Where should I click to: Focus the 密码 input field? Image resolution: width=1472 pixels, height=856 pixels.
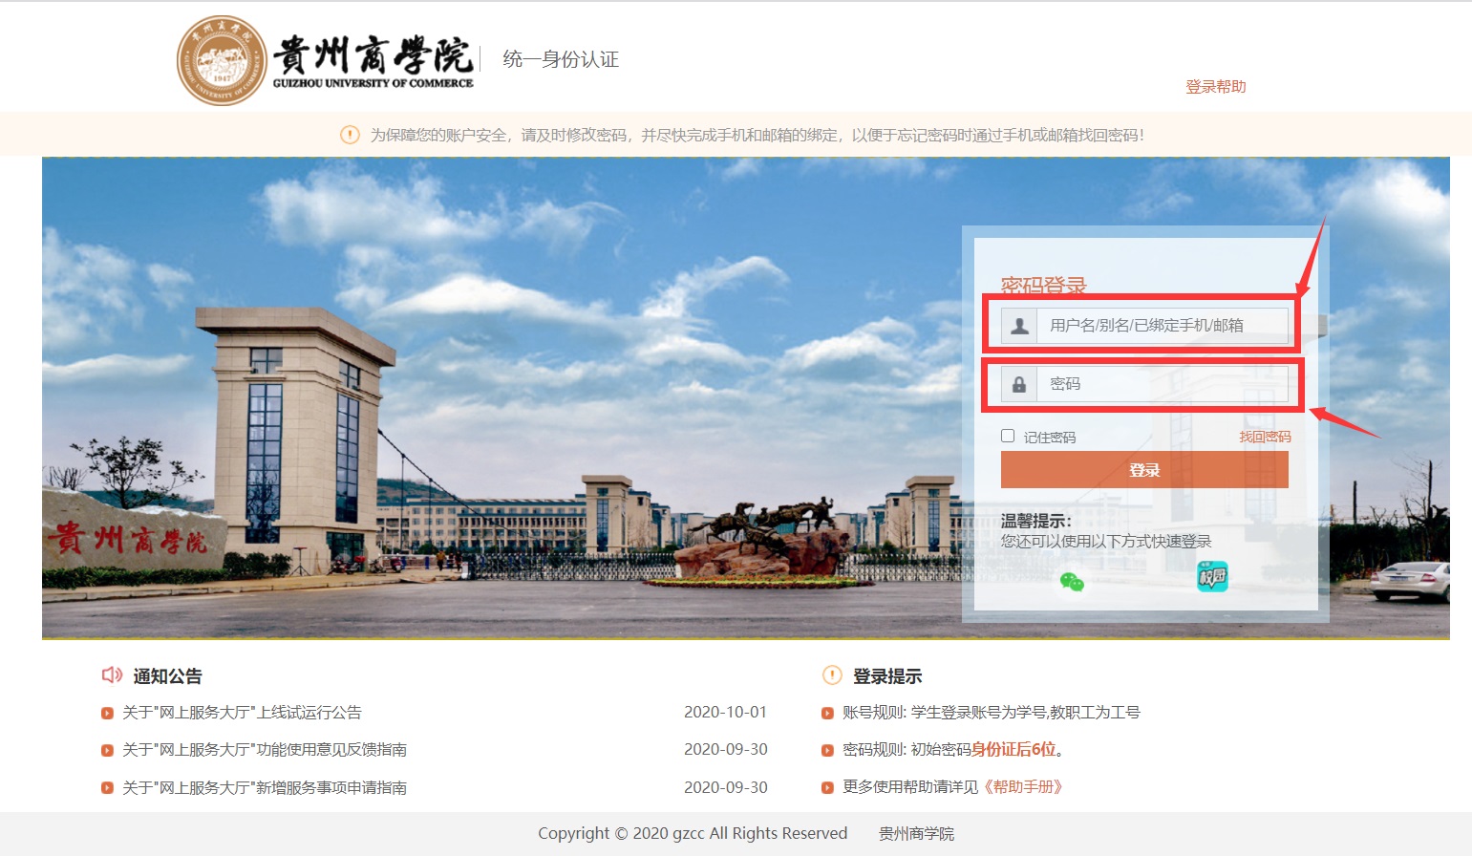pyautogui.click(x=1162, y=384)
